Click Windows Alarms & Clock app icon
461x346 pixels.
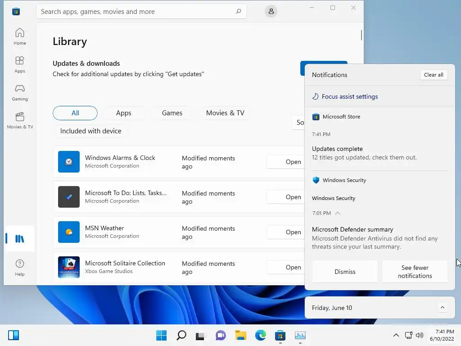[x=69, y=162]
